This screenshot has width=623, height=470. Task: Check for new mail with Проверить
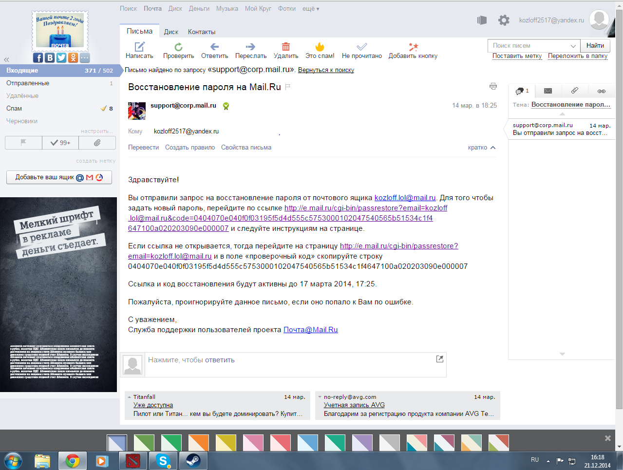pos(178,51)
